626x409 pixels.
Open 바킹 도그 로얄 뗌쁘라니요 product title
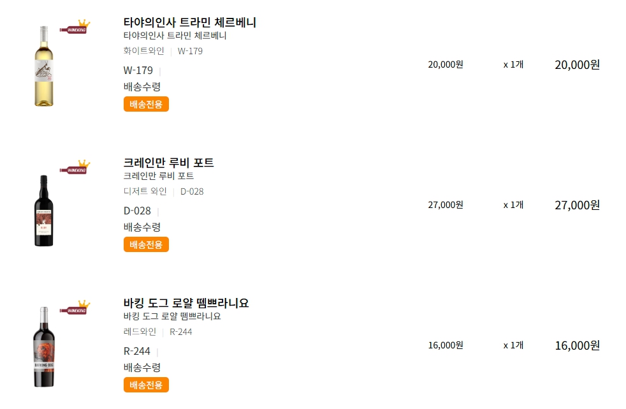click(186, 302)
